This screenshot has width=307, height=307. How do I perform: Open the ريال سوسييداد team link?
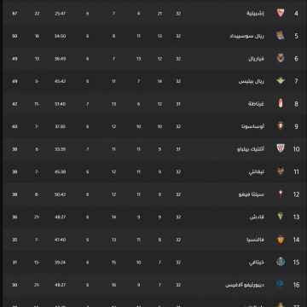(x=247, y=36)
